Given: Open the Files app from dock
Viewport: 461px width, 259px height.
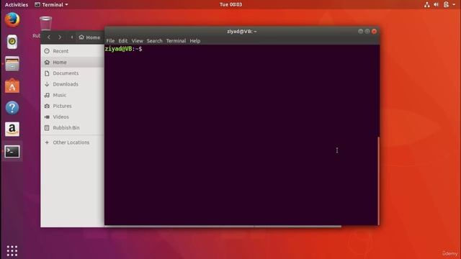Looking at the screenshot, I should (12, 64).
